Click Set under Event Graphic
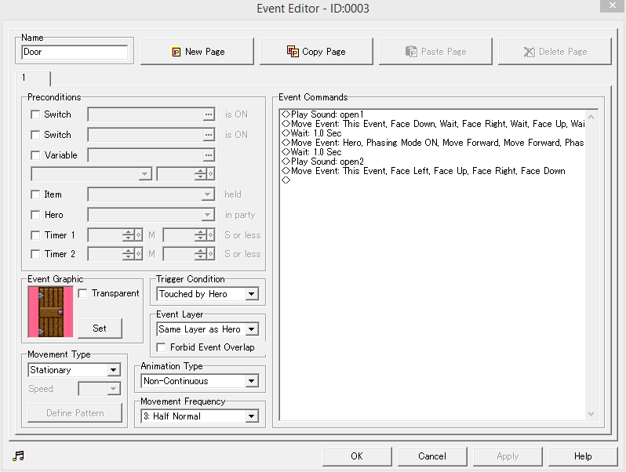 tap(100, 328)
